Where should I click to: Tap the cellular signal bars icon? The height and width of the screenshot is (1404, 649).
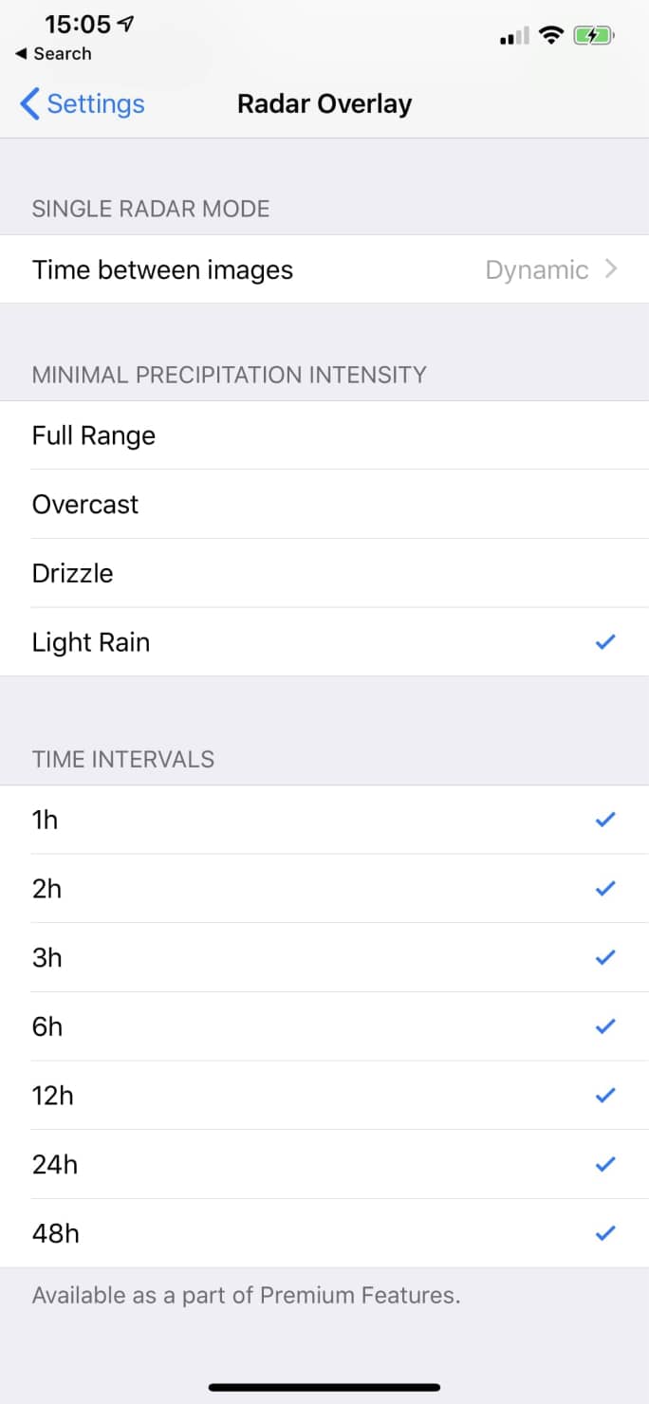pyautogui.click(x=514, y=37)
